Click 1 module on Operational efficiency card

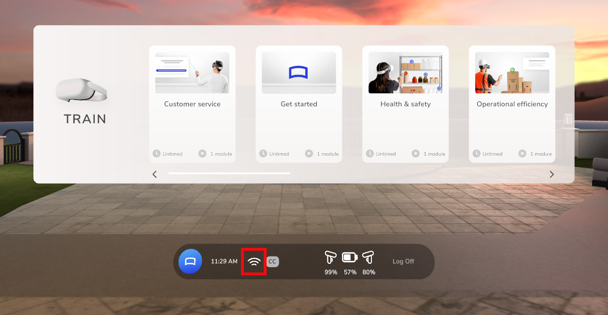(x=541, y=154)
